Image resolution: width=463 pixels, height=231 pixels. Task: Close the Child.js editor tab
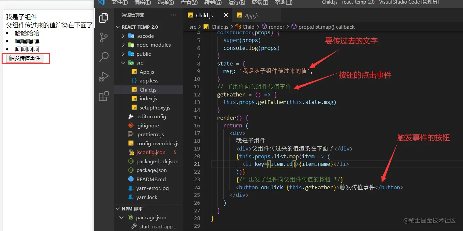tap(226, 15)
